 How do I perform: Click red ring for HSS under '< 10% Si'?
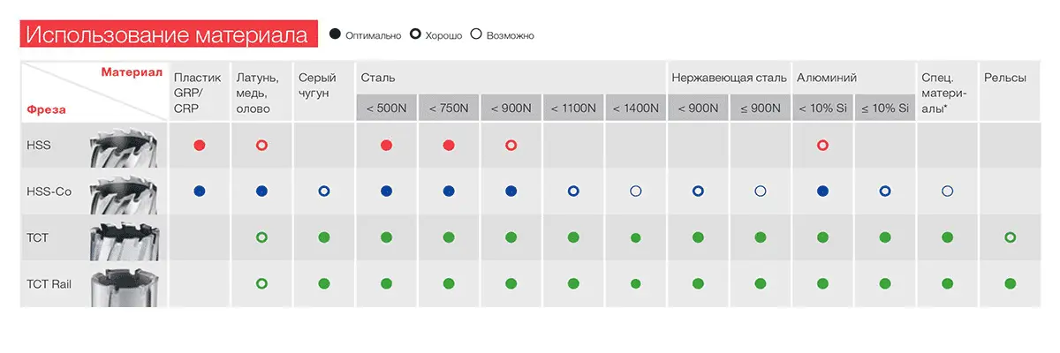point(822,145)
